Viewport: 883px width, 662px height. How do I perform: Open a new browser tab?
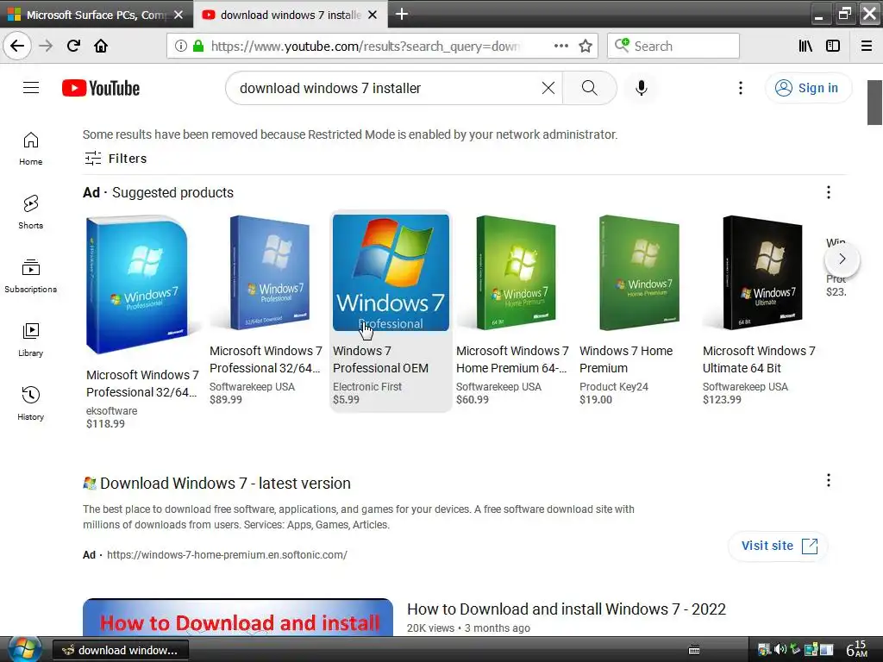(x=402, y=14)
